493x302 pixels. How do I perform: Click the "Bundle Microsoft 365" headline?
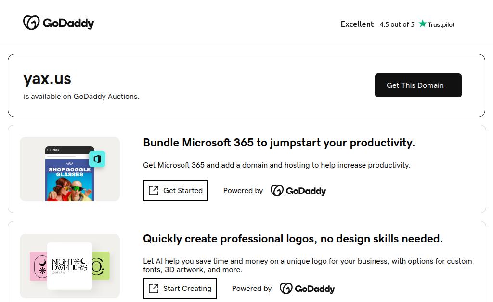[x=279, y=143]
